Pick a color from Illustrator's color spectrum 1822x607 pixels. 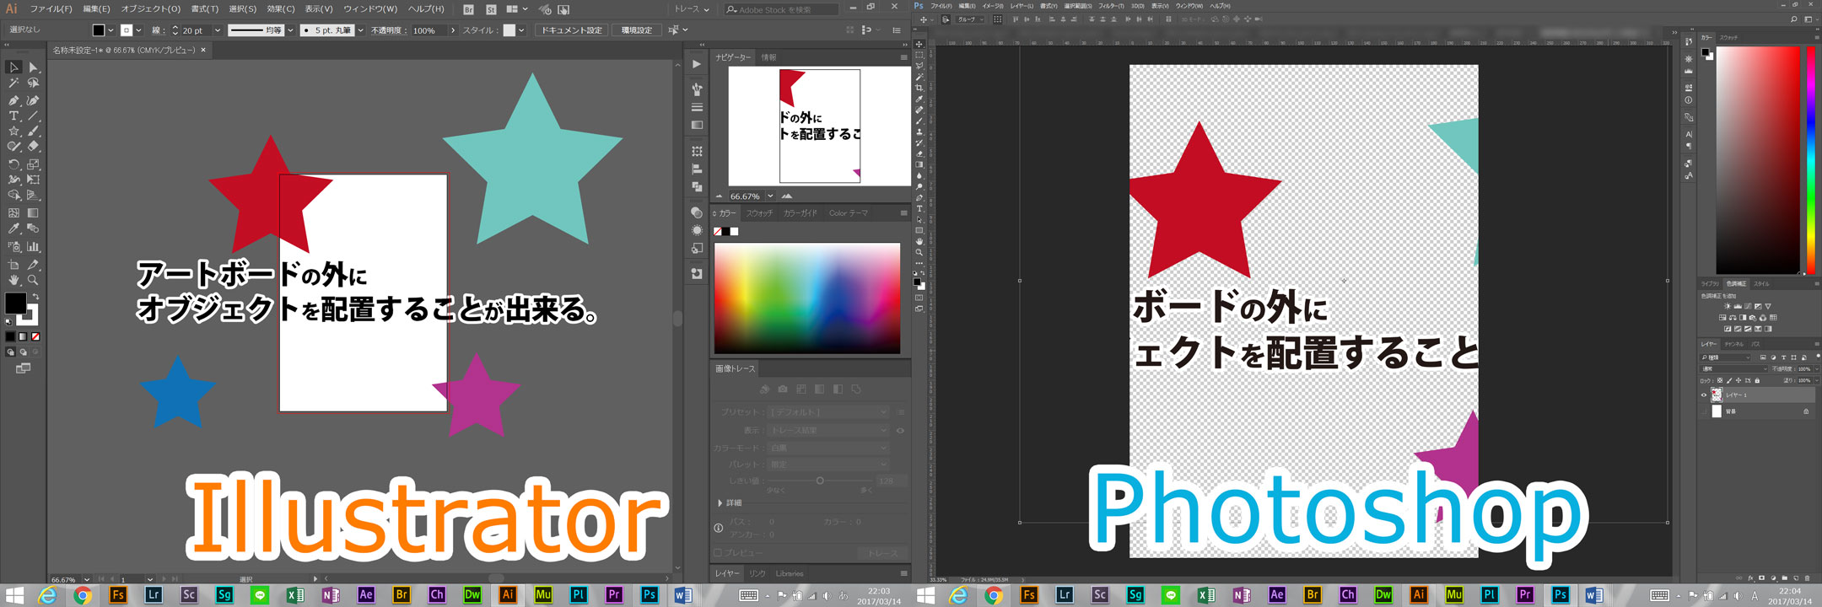(807, 298)
